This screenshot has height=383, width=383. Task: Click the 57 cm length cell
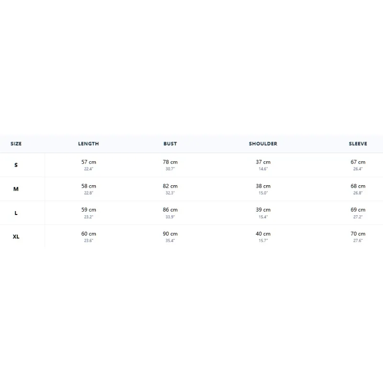coord(89,165)
